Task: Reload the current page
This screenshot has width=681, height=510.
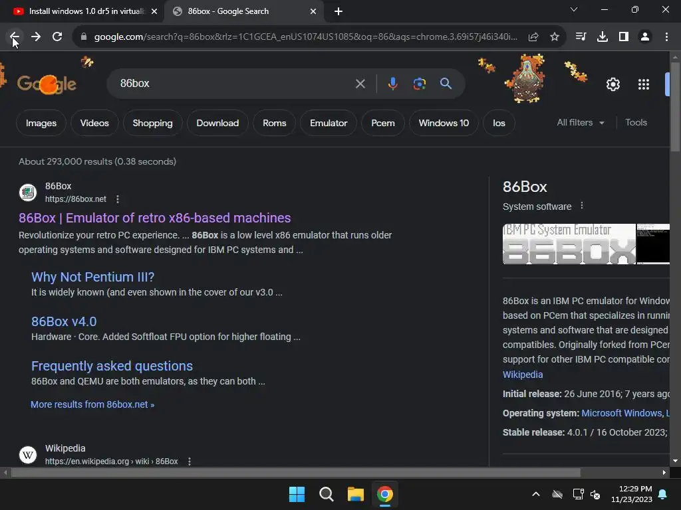Action: point(57,37)
